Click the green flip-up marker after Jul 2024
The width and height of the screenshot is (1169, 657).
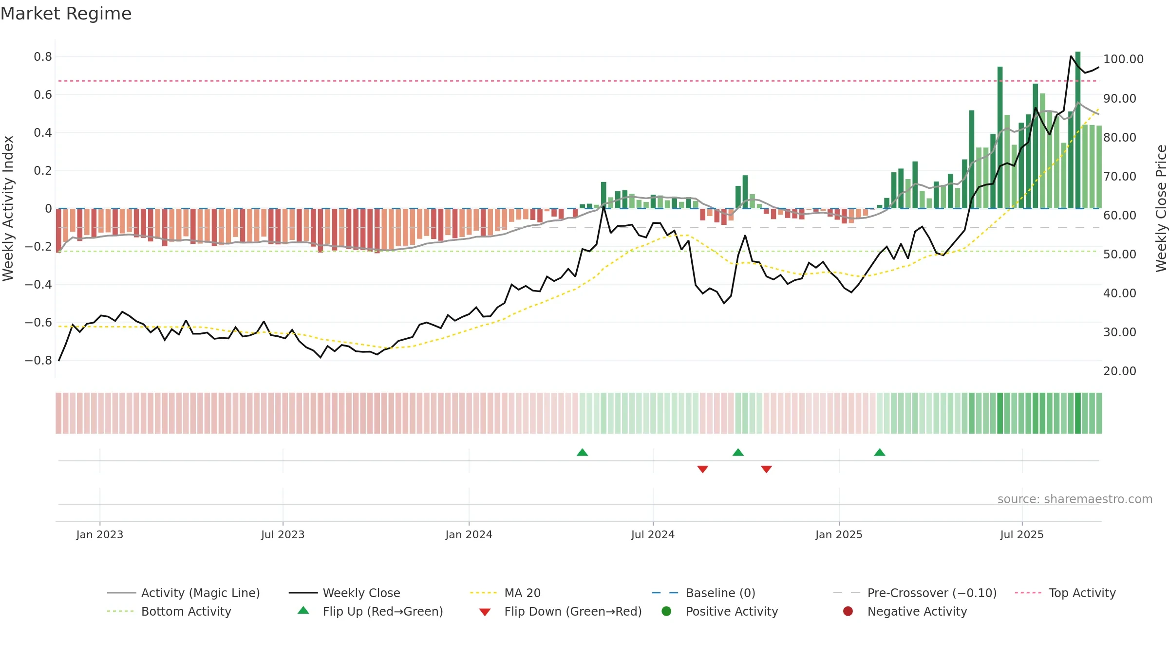point(738,453)
